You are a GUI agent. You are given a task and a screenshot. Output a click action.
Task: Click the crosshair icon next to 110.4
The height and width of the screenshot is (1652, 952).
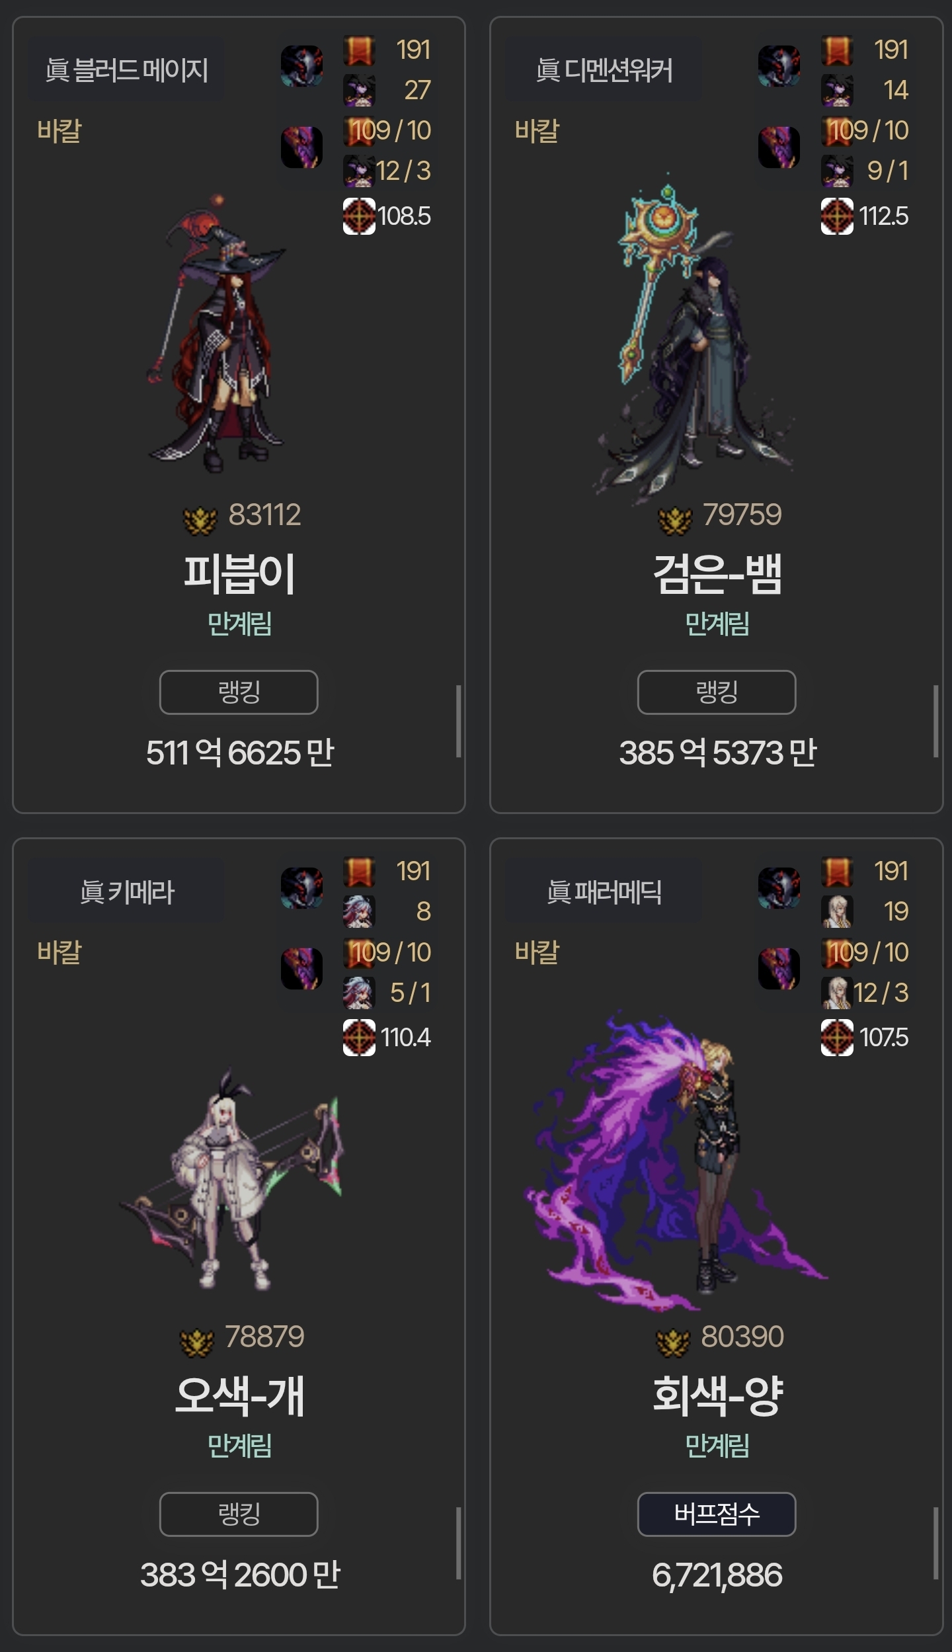pyautogui.click(x=359, y=1038)
